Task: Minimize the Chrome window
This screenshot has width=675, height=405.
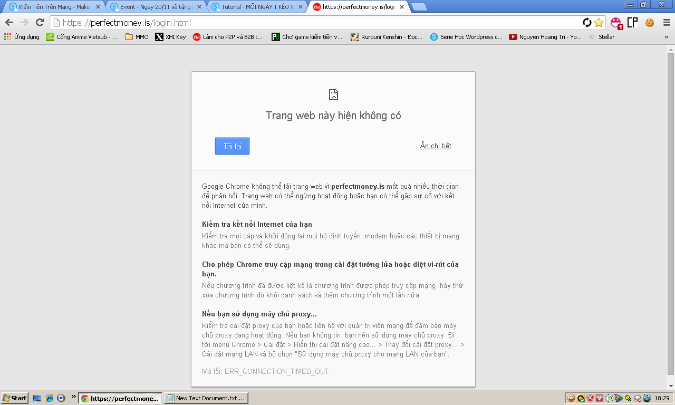Action: (631, 5)
